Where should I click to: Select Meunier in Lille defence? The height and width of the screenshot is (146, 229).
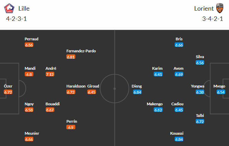point(32,133)
